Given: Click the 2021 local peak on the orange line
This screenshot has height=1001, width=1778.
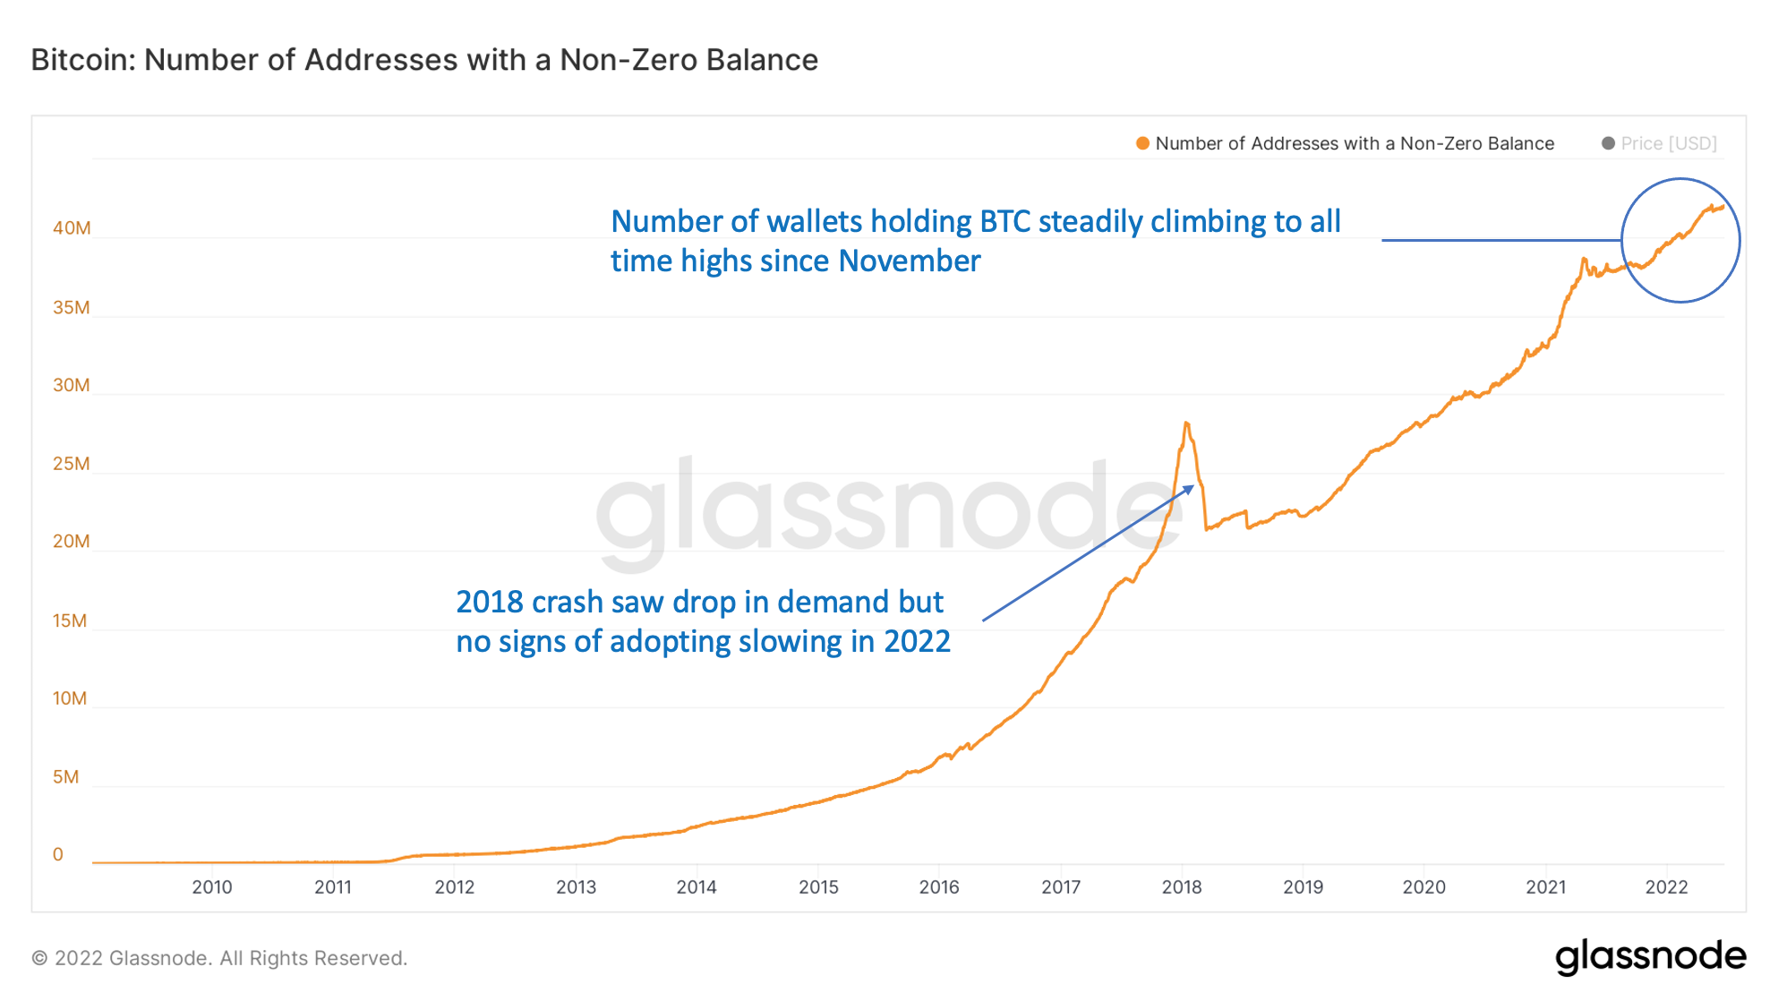Looking at the screenshot, I should click(x=1584, y=261).
